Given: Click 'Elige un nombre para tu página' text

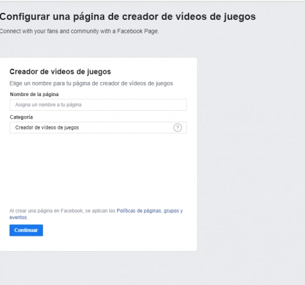Looking at the screenshot, I should [x=91, y=83].
